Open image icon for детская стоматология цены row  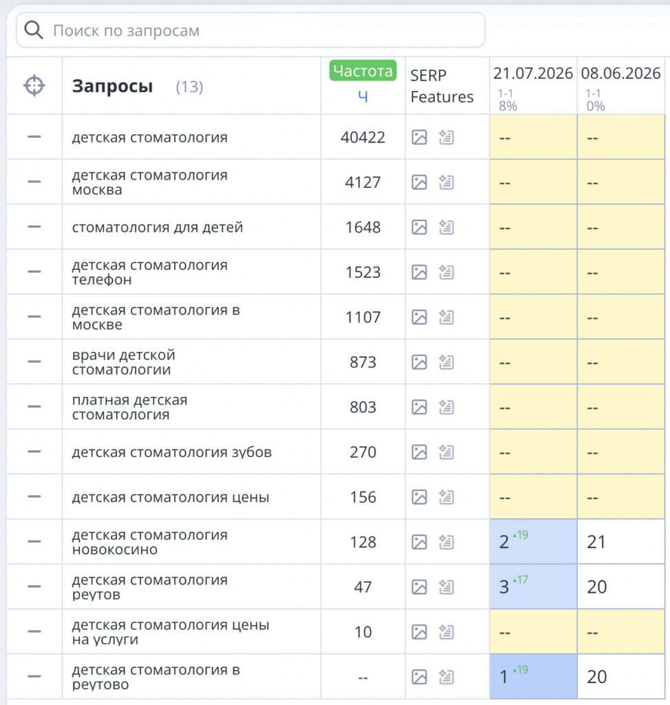click(x=419, y=497)
